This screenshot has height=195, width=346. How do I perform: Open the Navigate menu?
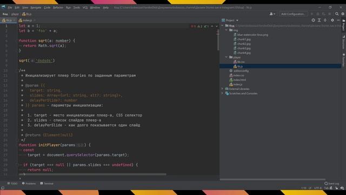36,8
